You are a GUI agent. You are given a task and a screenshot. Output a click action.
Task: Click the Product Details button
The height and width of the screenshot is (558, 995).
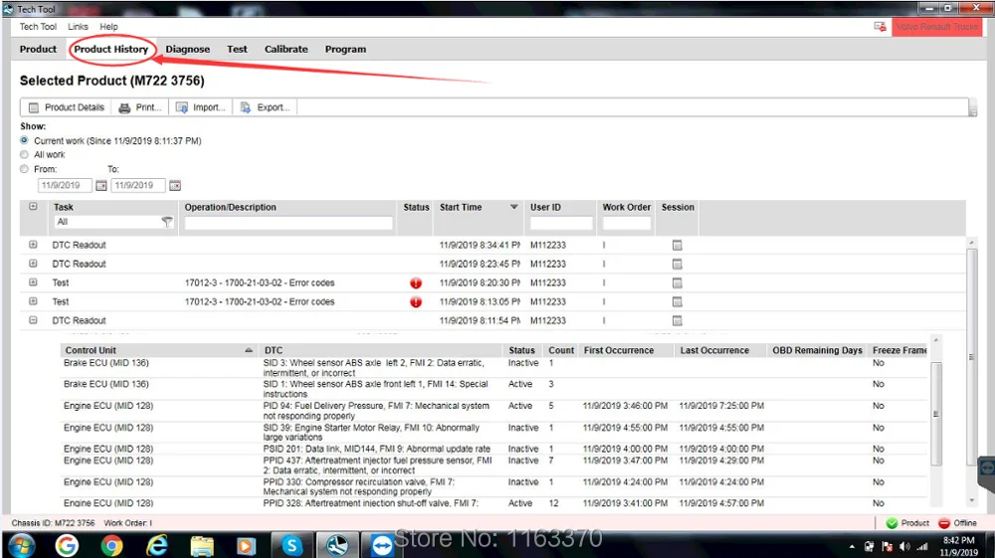tap(66, 107)
